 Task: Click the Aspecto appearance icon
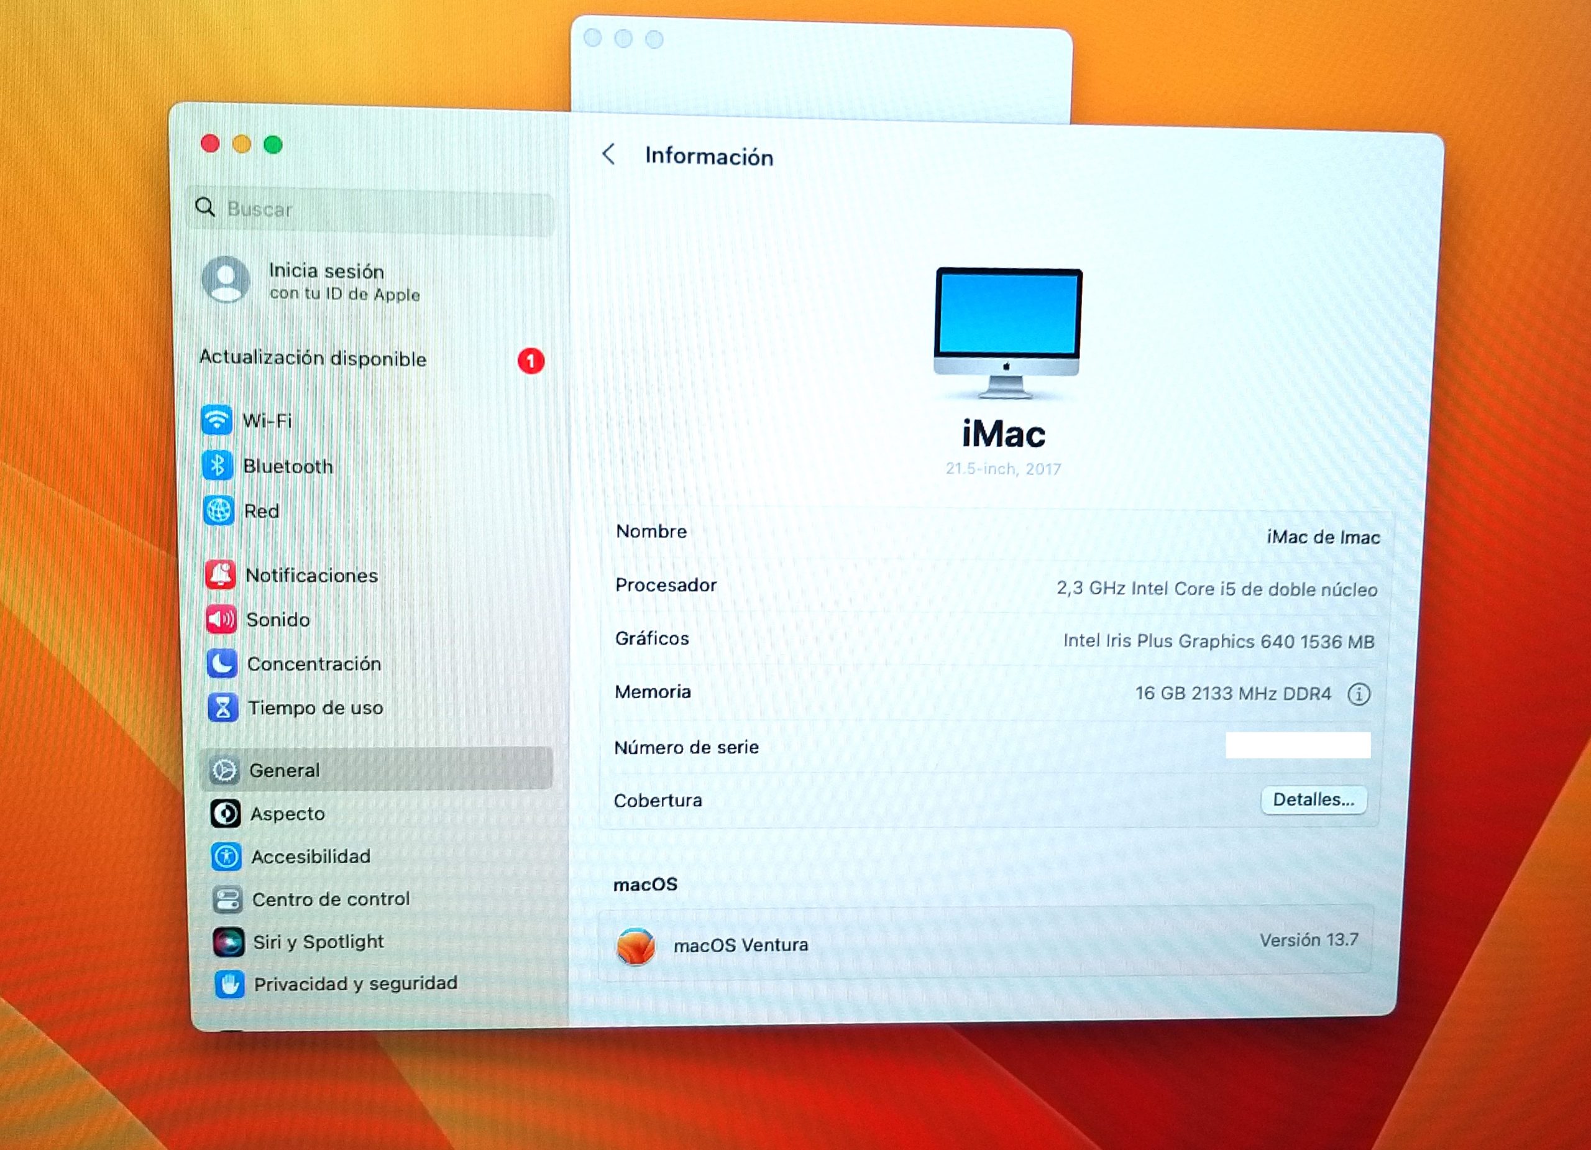tap(225, 813)
